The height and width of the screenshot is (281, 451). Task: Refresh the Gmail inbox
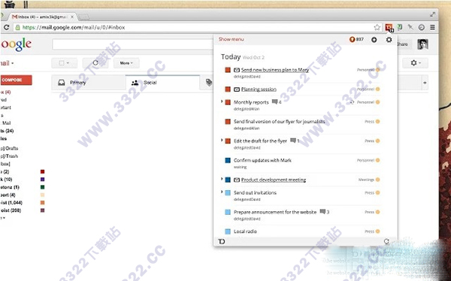point(95,62)
